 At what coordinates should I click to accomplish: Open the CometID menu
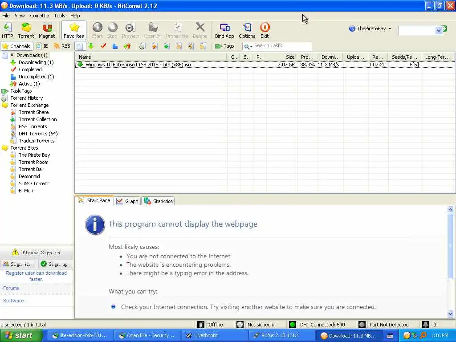pos(39,16)
